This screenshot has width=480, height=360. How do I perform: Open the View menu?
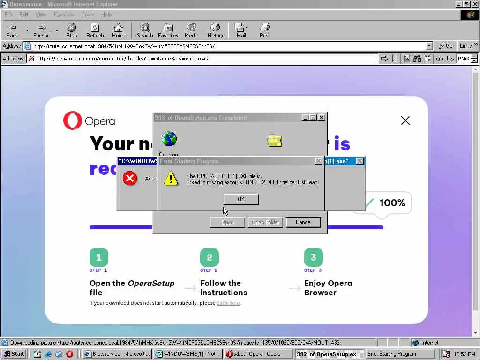[x=40, y=15]
